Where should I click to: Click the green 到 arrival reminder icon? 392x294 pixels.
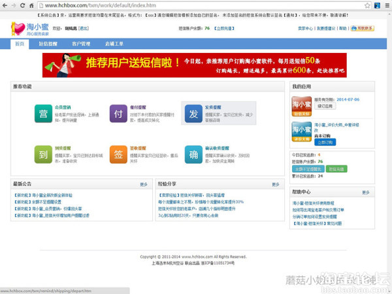pyautogui.click(x=43, y=155)
